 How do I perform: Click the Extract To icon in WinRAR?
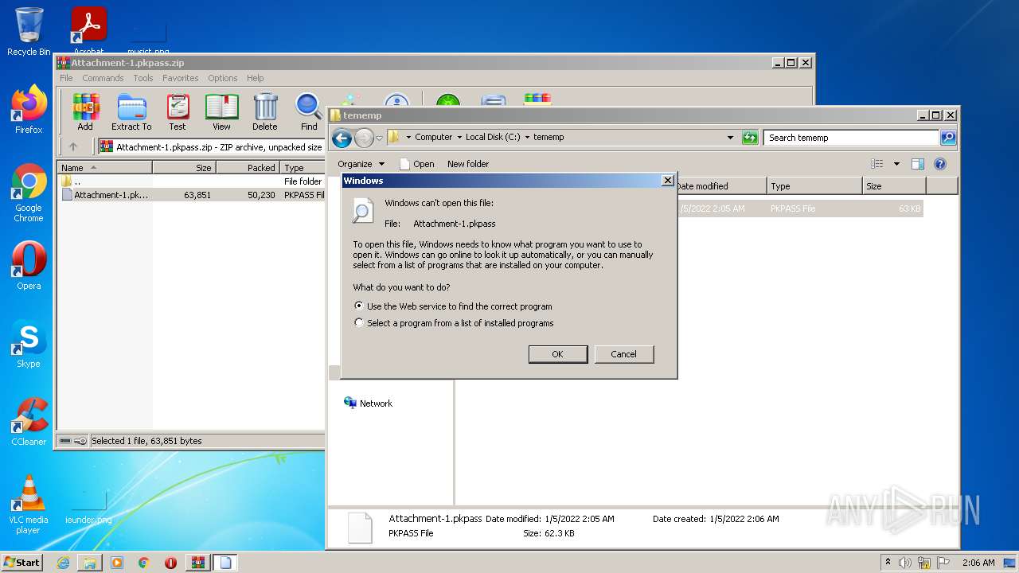pyautogui.click(x=131, y=112)
